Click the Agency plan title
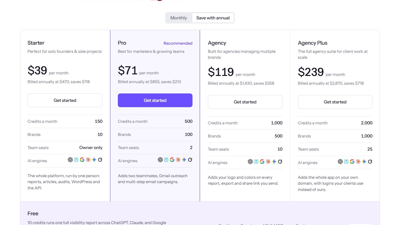The width and height of the screenshot is (400, 225). [x=217, y=43]
